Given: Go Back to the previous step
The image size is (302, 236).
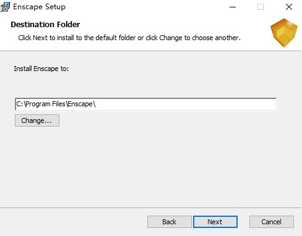Looking at the screenshot, I should tap(170, 222).
